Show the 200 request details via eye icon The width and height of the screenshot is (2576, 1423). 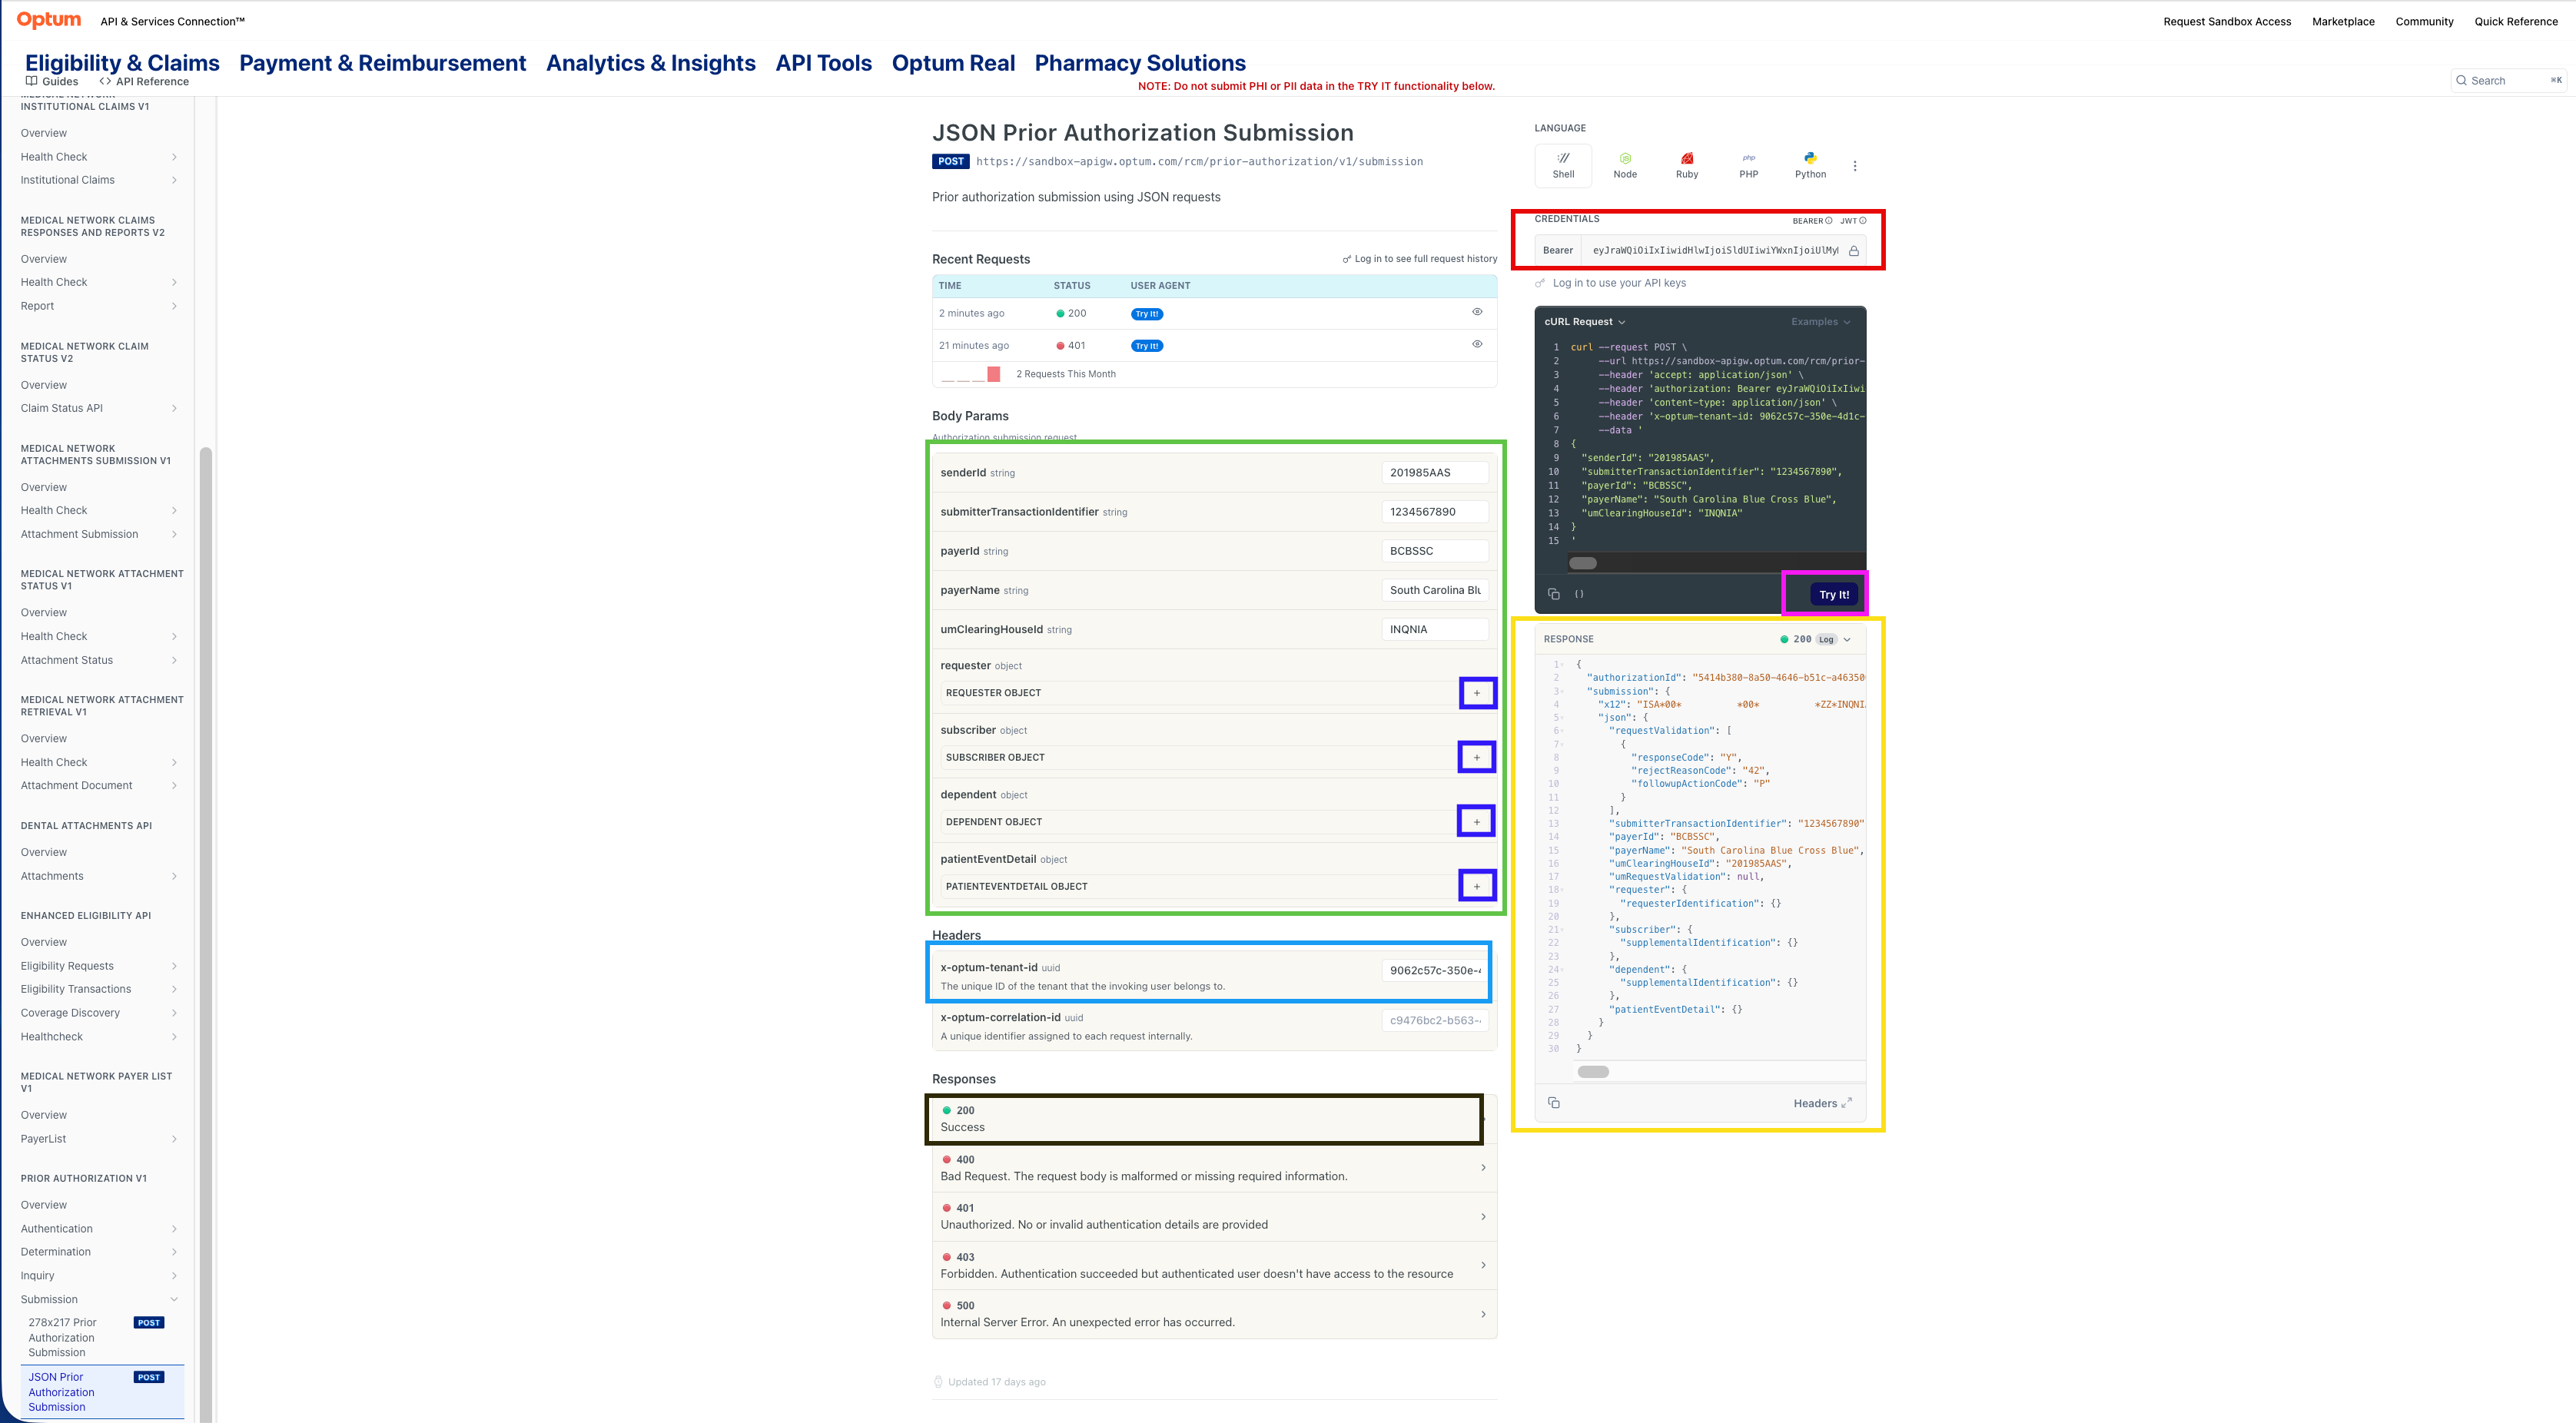click(x=1477, y=312)
